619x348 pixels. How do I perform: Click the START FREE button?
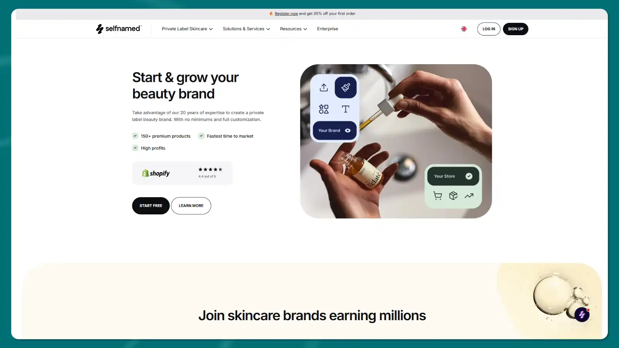click(151, 206)
